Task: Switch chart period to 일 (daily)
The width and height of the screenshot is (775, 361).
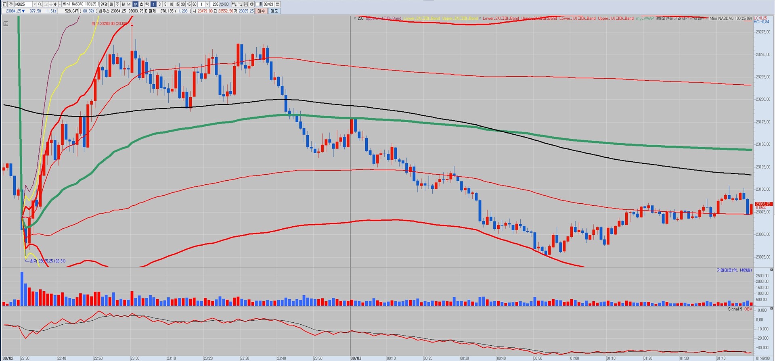Action: [111, 4]
